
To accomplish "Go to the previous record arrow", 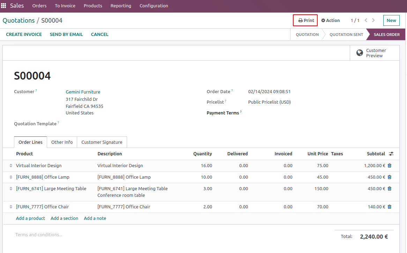I will [x=366, y=21].
